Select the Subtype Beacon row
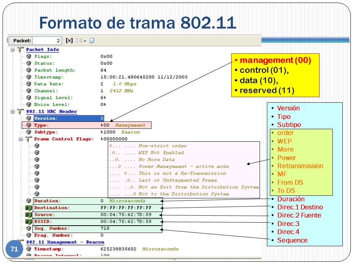 pos(87,132)
